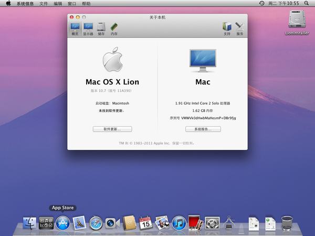Switch to the 储存 (Storage) pane

click(x=101, y=28)
